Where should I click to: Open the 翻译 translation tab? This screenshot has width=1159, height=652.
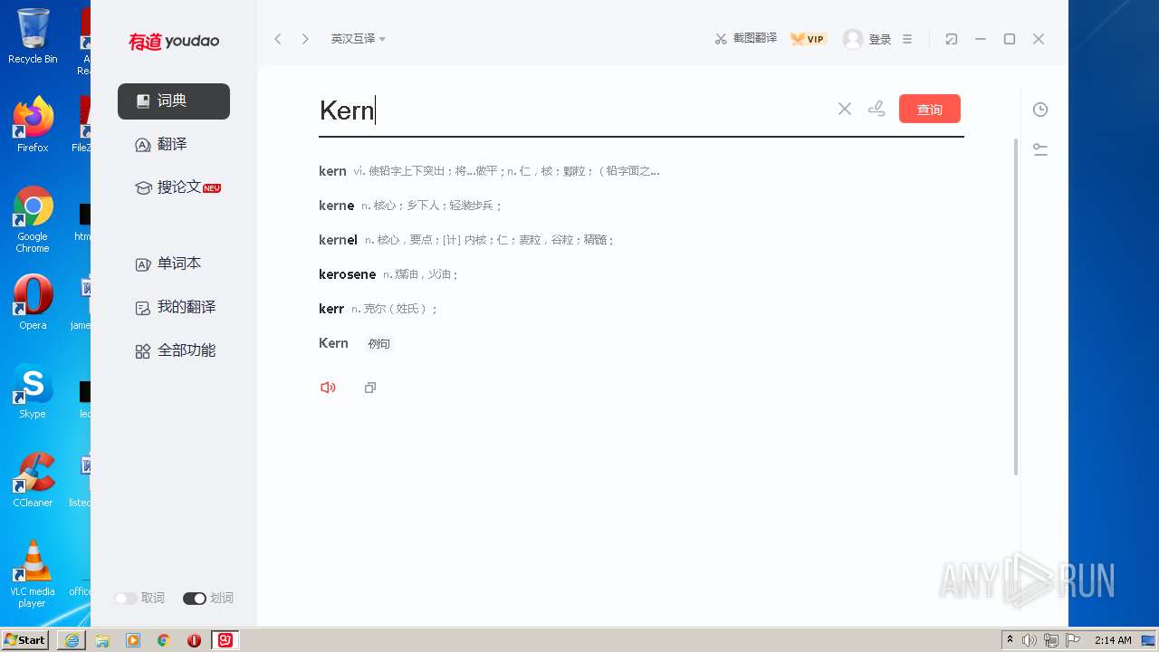tap(161, 145)
